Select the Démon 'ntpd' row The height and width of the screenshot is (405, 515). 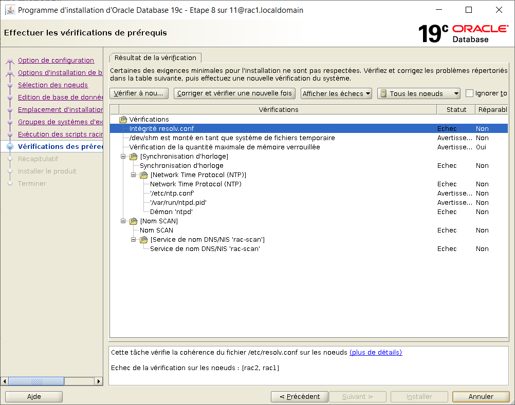(x=309, y=212)
